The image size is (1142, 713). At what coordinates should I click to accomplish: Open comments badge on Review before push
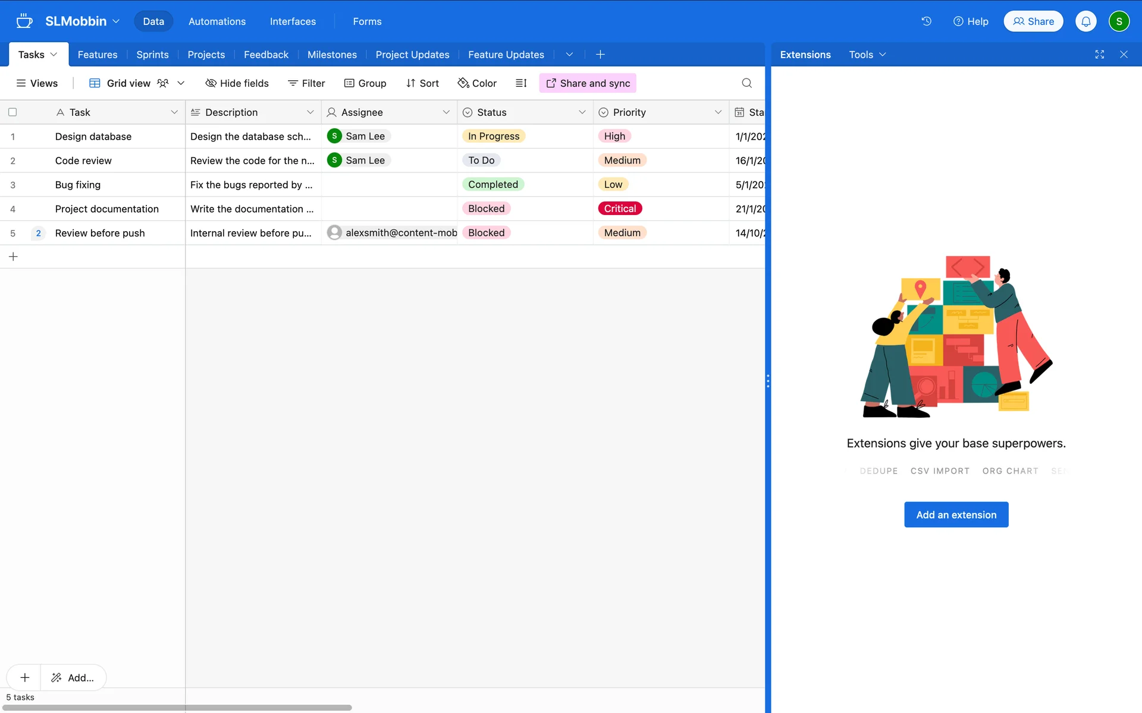click(39, 233)
